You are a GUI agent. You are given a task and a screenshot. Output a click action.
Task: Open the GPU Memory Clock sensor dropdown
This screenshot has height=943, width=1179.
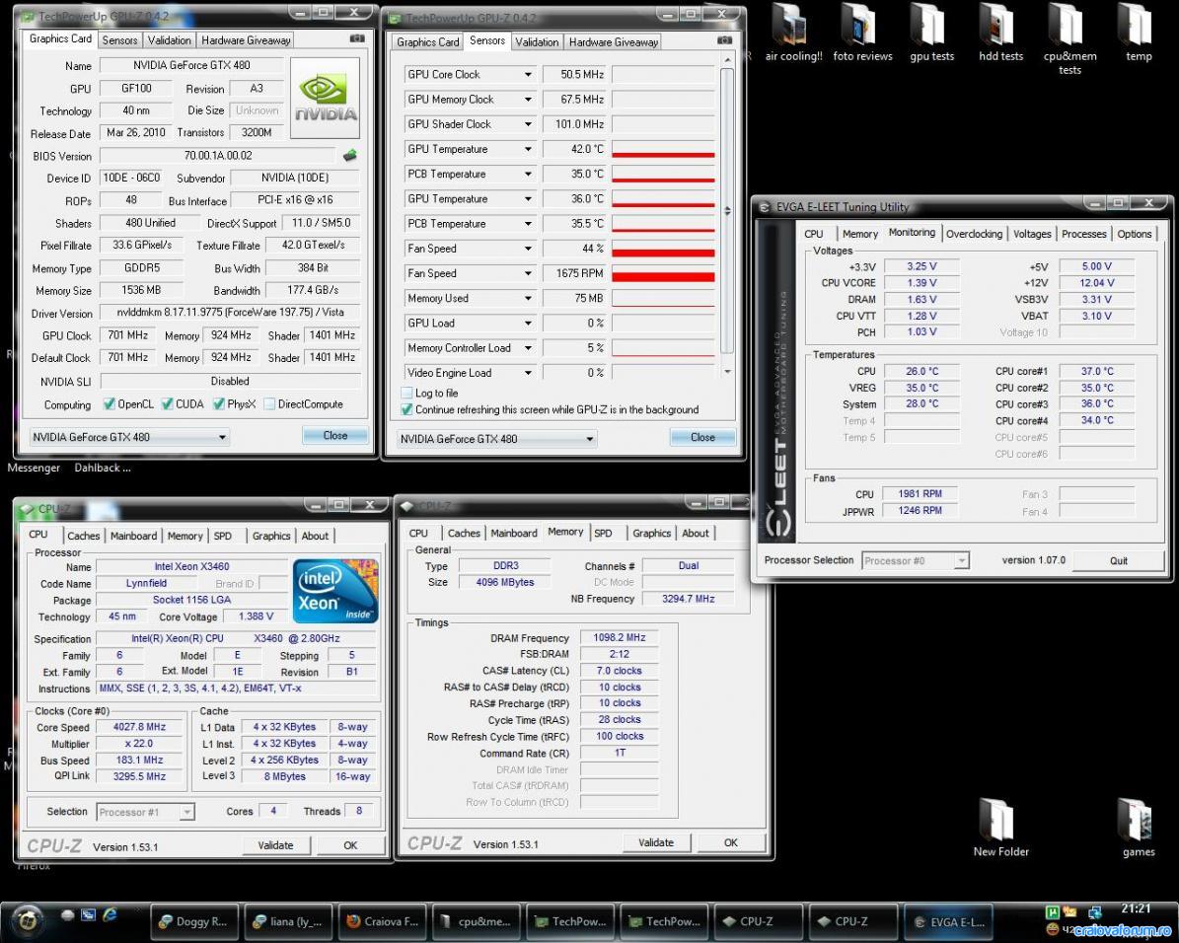pos(528,100)
